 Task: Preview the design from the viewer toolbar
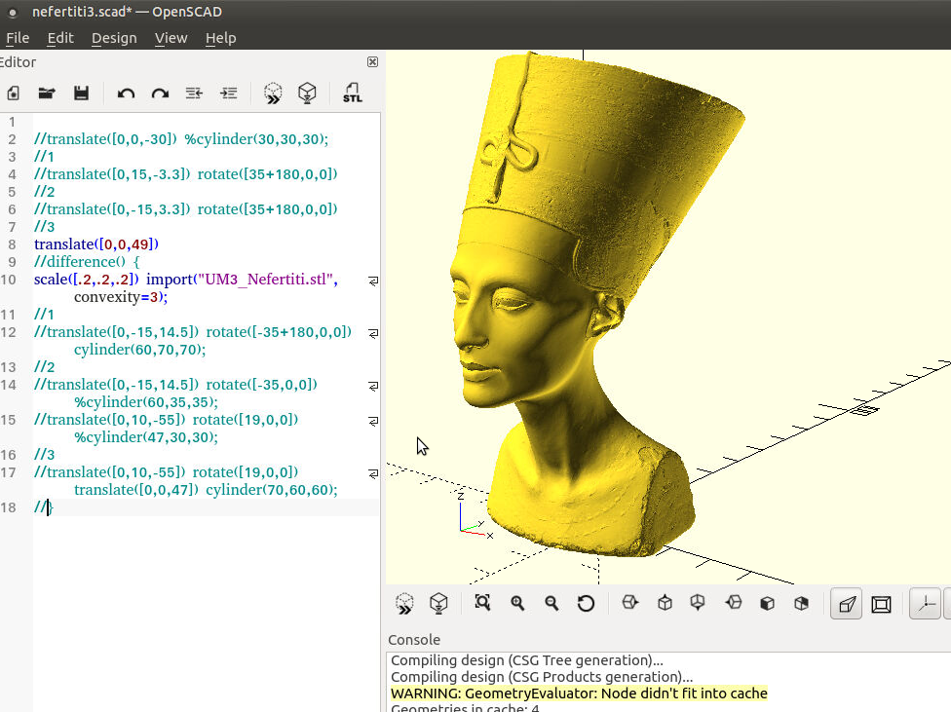tap(404, 604)
